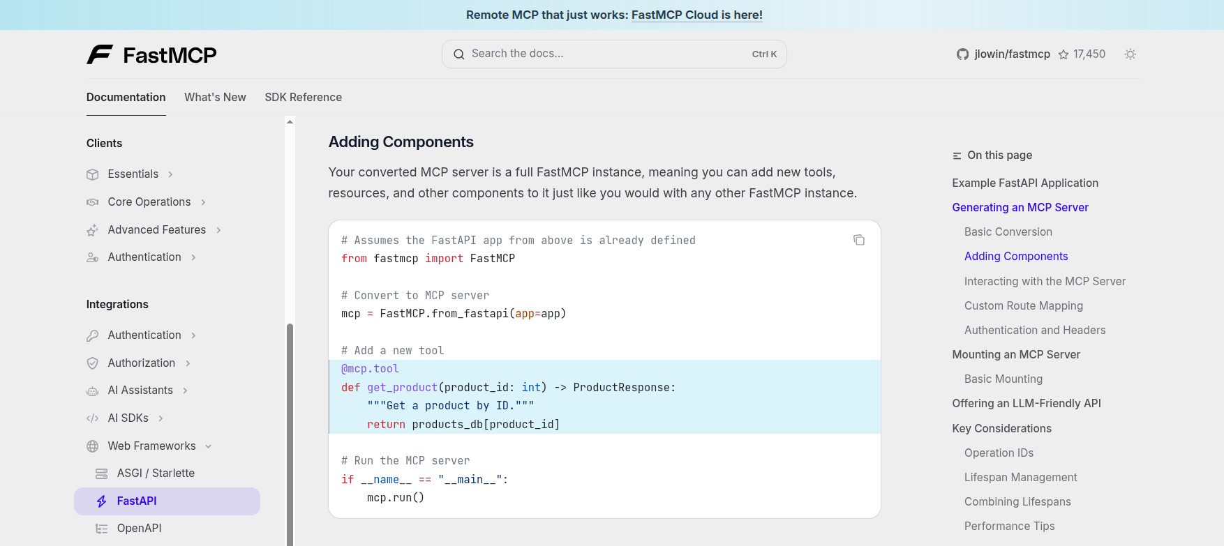1224x546 pixels.
Task: Expand the Authorization chevron
Action: [188, 363]
